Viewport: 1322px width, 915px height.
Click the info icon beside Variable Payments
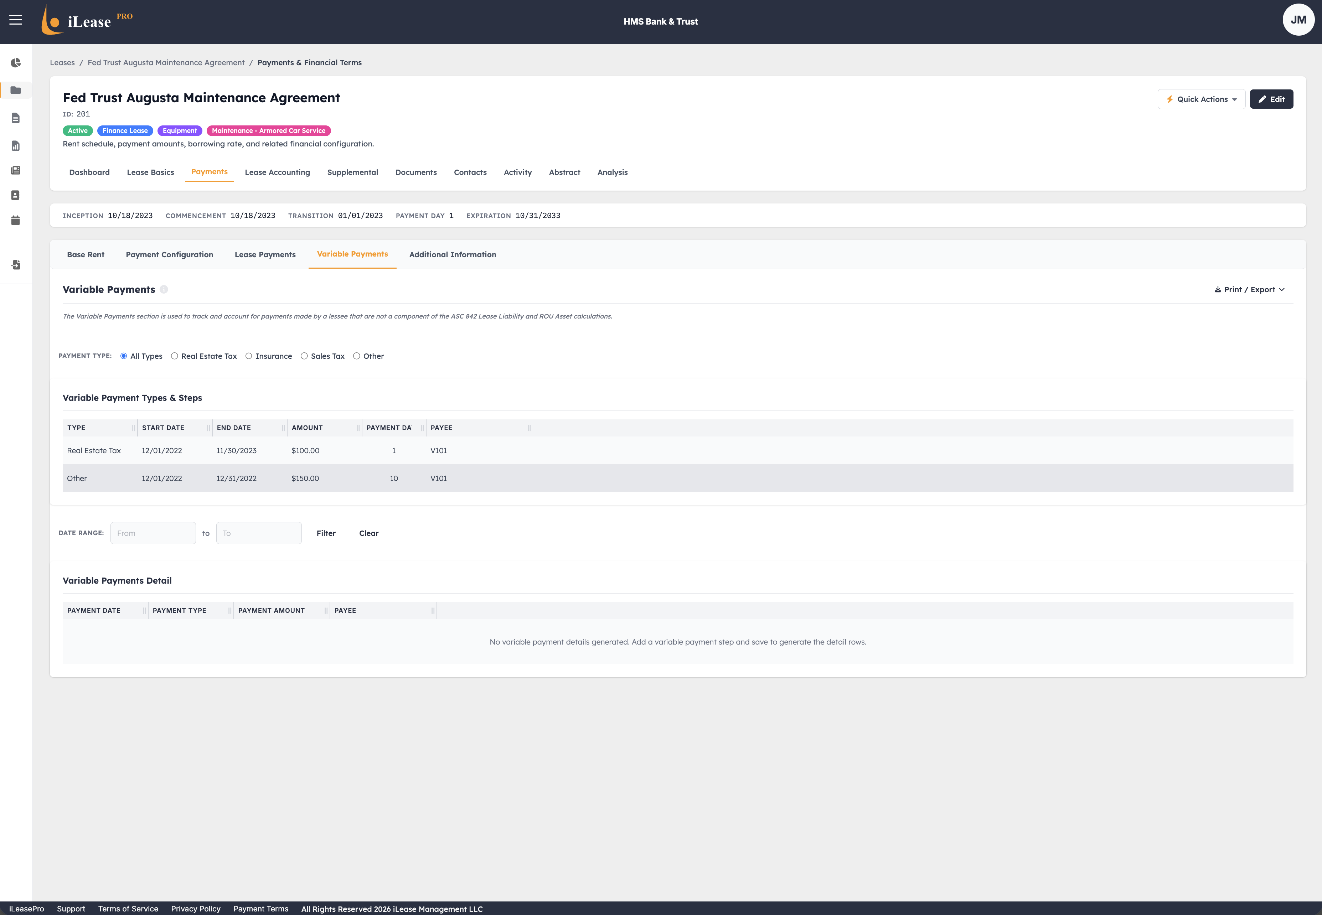click(x=164, y=290)
